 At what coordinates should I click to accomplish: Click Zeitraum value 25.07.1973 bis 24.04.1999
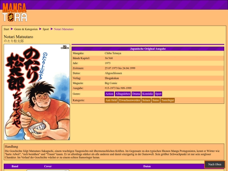120,68
